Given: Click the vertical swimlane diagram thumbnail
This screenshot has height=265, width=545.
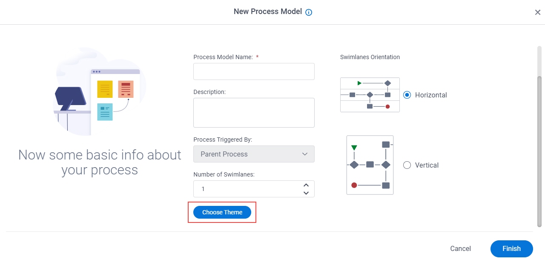Looking at the screenshot, I should [x=370, y=165].
